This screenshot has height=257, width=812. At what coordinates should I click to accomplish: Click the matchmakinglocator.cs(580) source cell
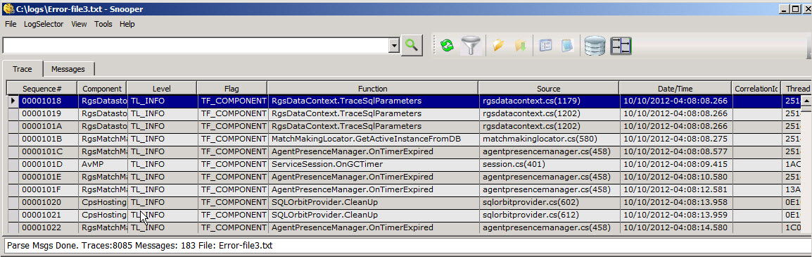point(549,139)
